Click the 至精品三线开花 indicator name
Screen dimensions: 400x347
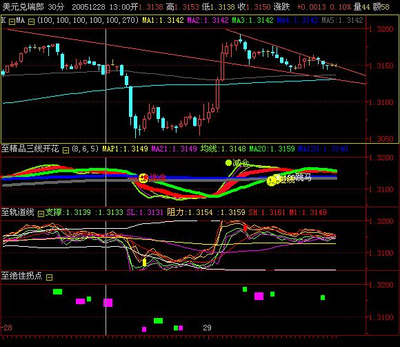[x=30, y=149]
